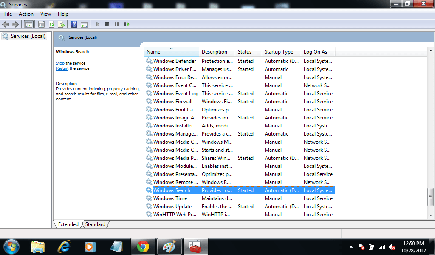Click the scrollbar down arrow in services list
This screenshot has width=435, height=255.
[431, 215]
